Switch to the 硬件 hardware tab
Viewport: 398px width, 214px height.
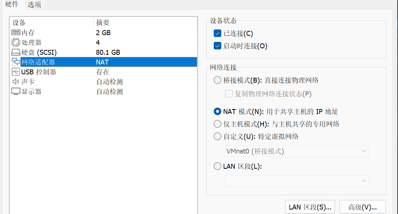tap(12, 4)
